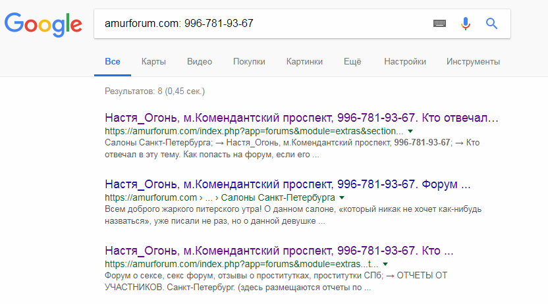Switch to the Карты tab
This screenshot has height=304, width=548.
click(153, 62)
